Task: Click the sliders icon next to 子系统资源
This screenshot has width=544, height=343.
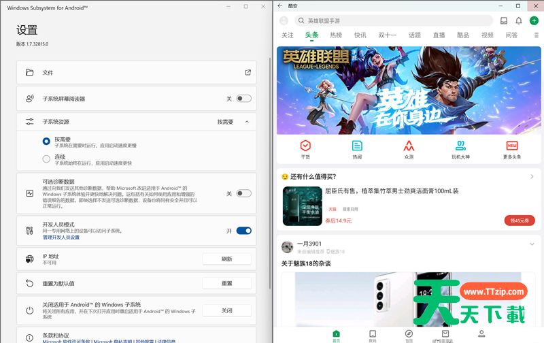Action: coord(29,122)
